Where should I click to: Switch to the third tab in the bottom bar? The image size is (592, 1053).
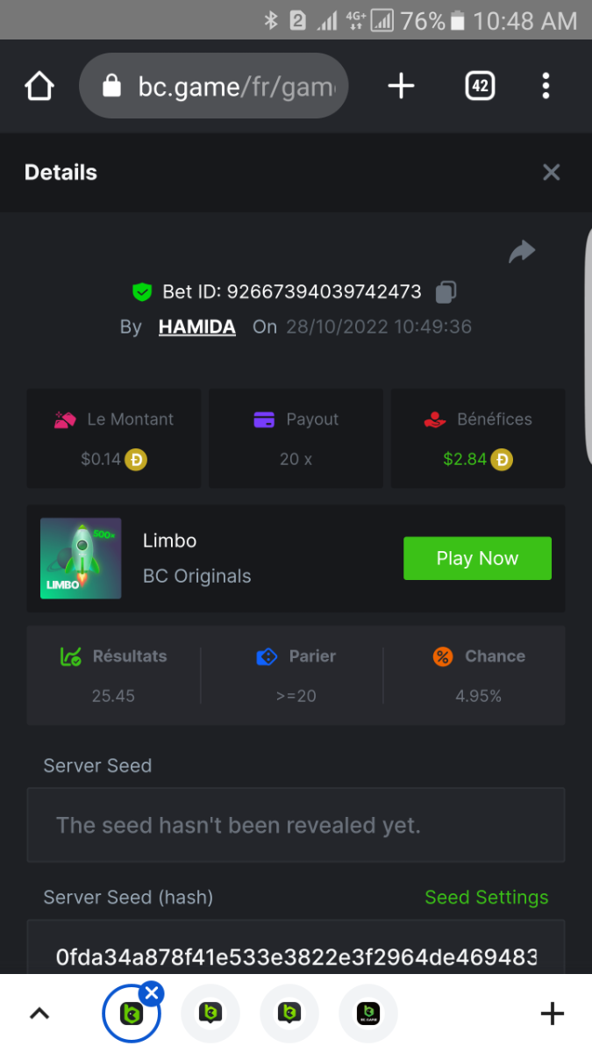pos(289,1014)
